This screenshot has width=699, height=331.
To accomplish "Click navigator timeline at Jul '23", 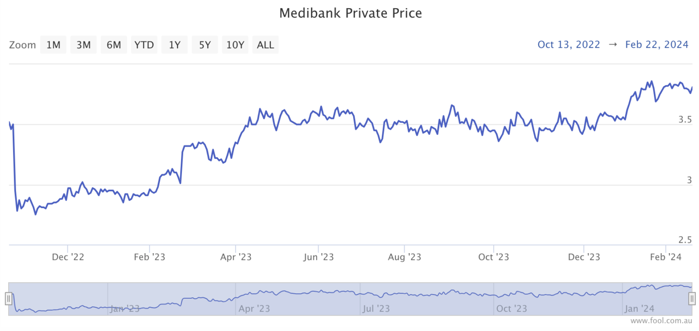I will (x=376, y=309).
